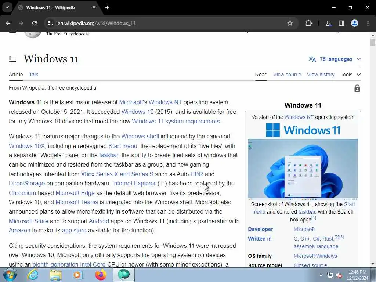
Task: Go back to the previous page
Action: (x=8, y=23)
